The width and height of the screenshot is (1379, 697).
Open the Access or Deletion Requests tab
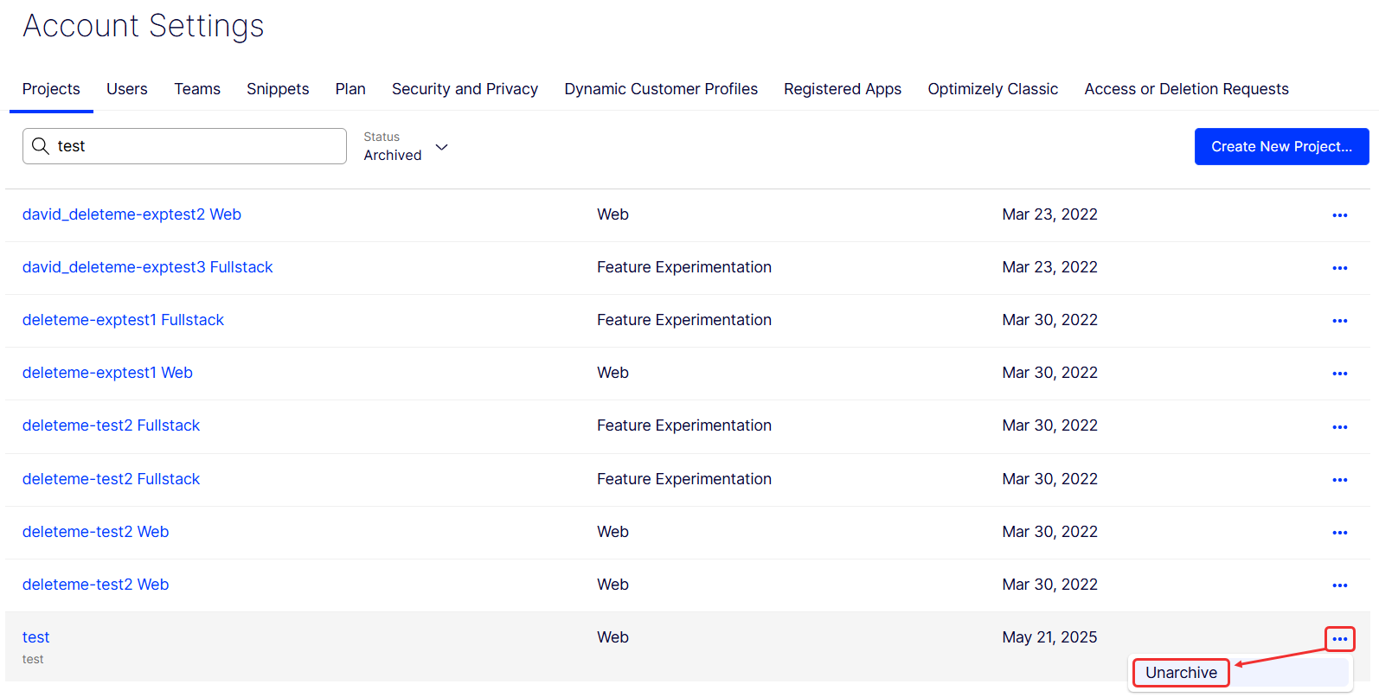tap(1186, 89)
